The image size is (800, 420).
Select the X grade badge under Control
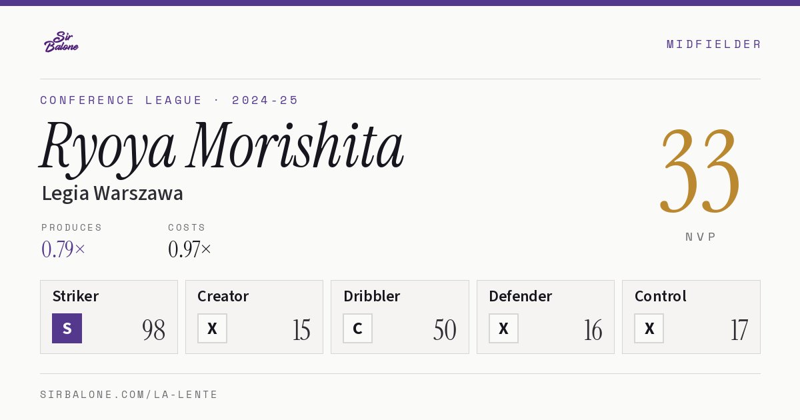pyautogui.click(x=649, y=328)
